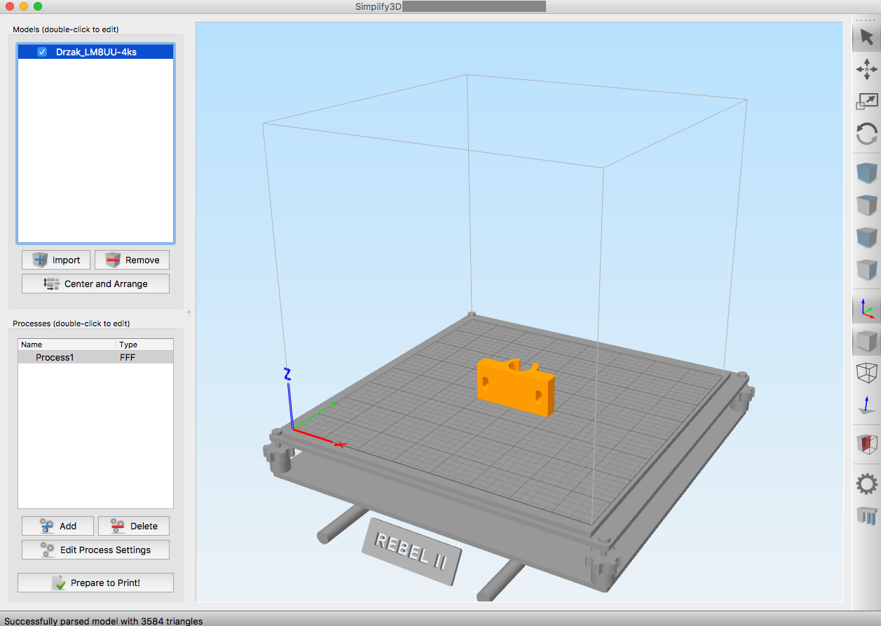Select the arrow selection tool
This screenshot has height=626, width=881.
click(866, 37)
